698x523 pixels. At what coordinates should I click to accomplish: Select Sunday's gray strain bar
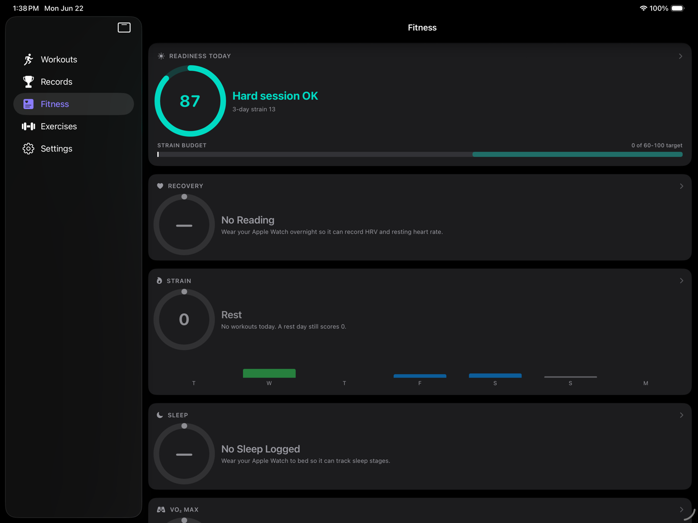570,377
